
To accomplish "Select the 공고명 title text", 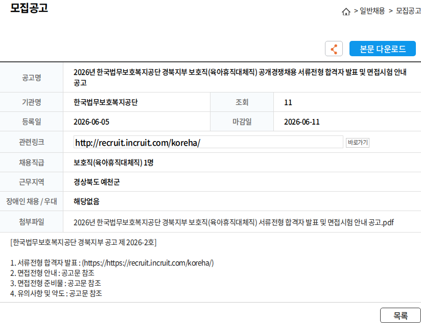I will (x=240, y=77).
